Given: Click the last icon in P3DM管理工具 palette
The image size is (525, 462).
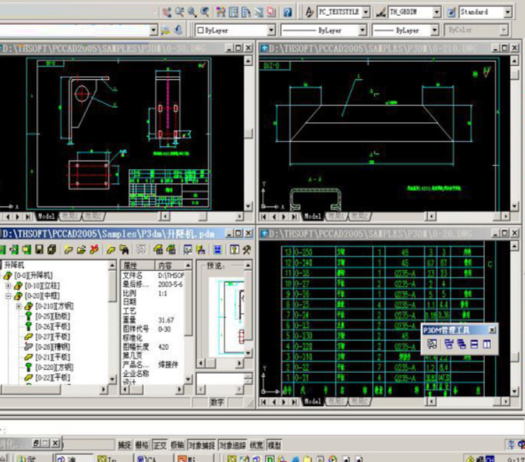Looking at the screenshot, I should pyautogui.click(x=486, y=345).
